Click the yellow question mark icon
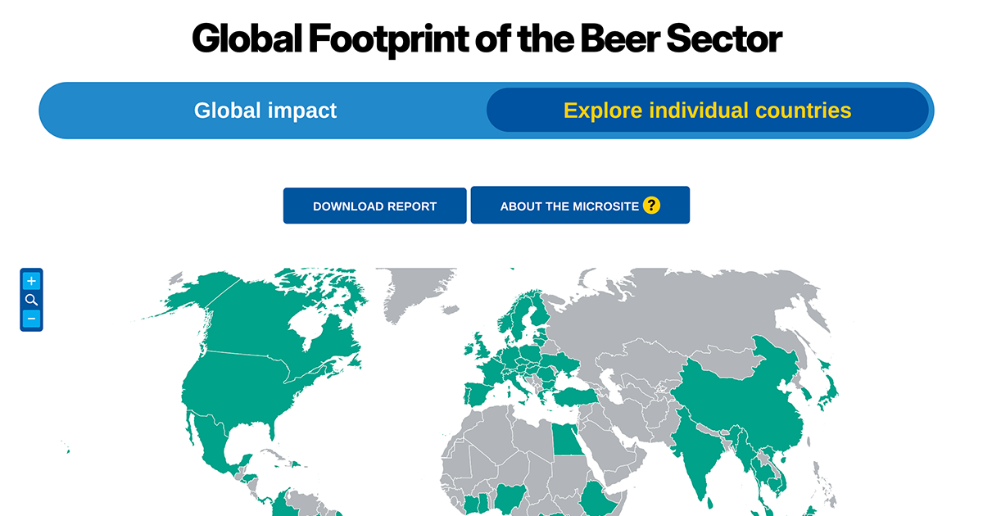 pos(650,206)
